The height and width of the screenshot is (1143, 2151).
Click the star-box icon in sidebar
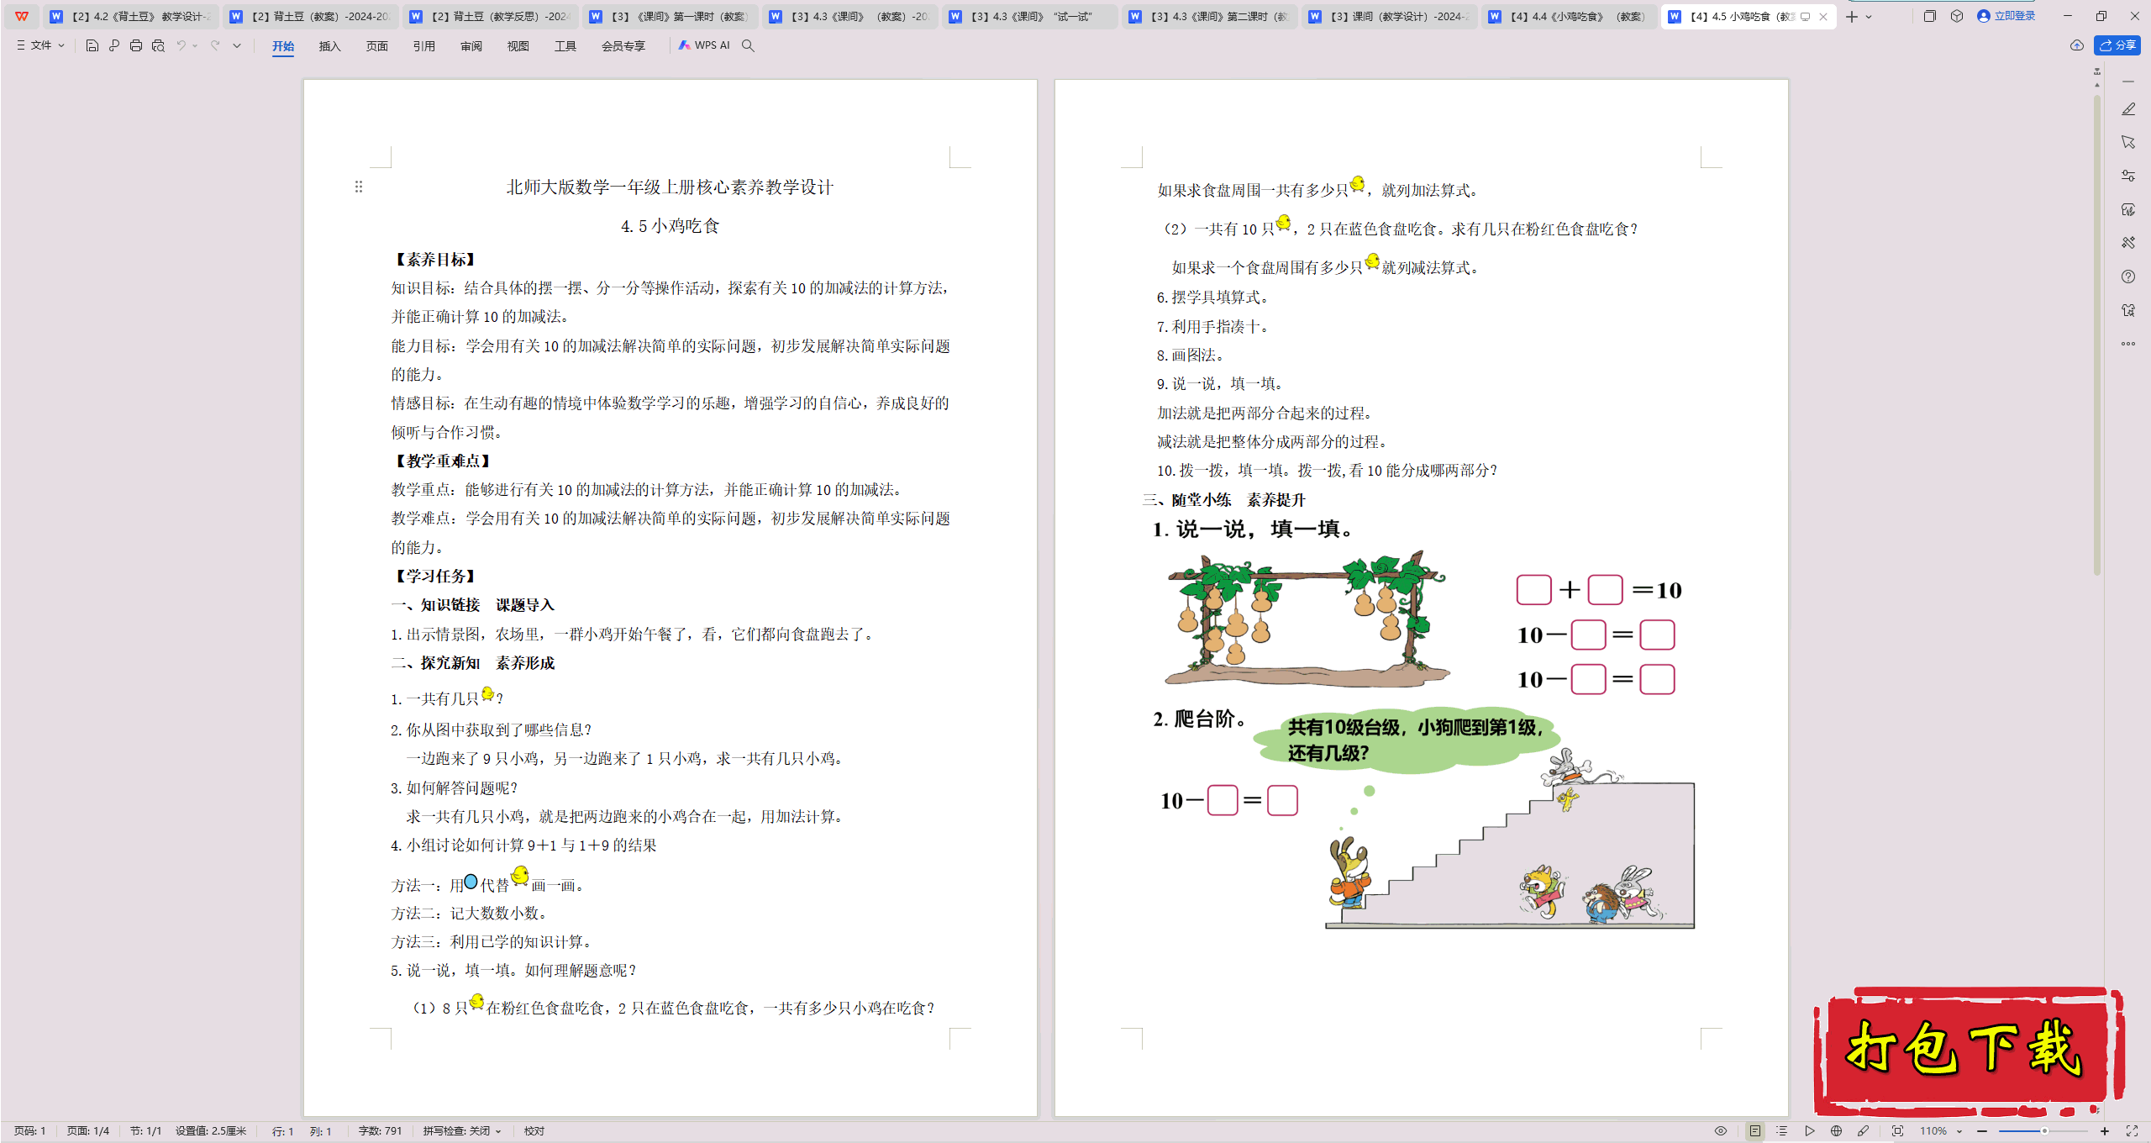pos(2128,310)
